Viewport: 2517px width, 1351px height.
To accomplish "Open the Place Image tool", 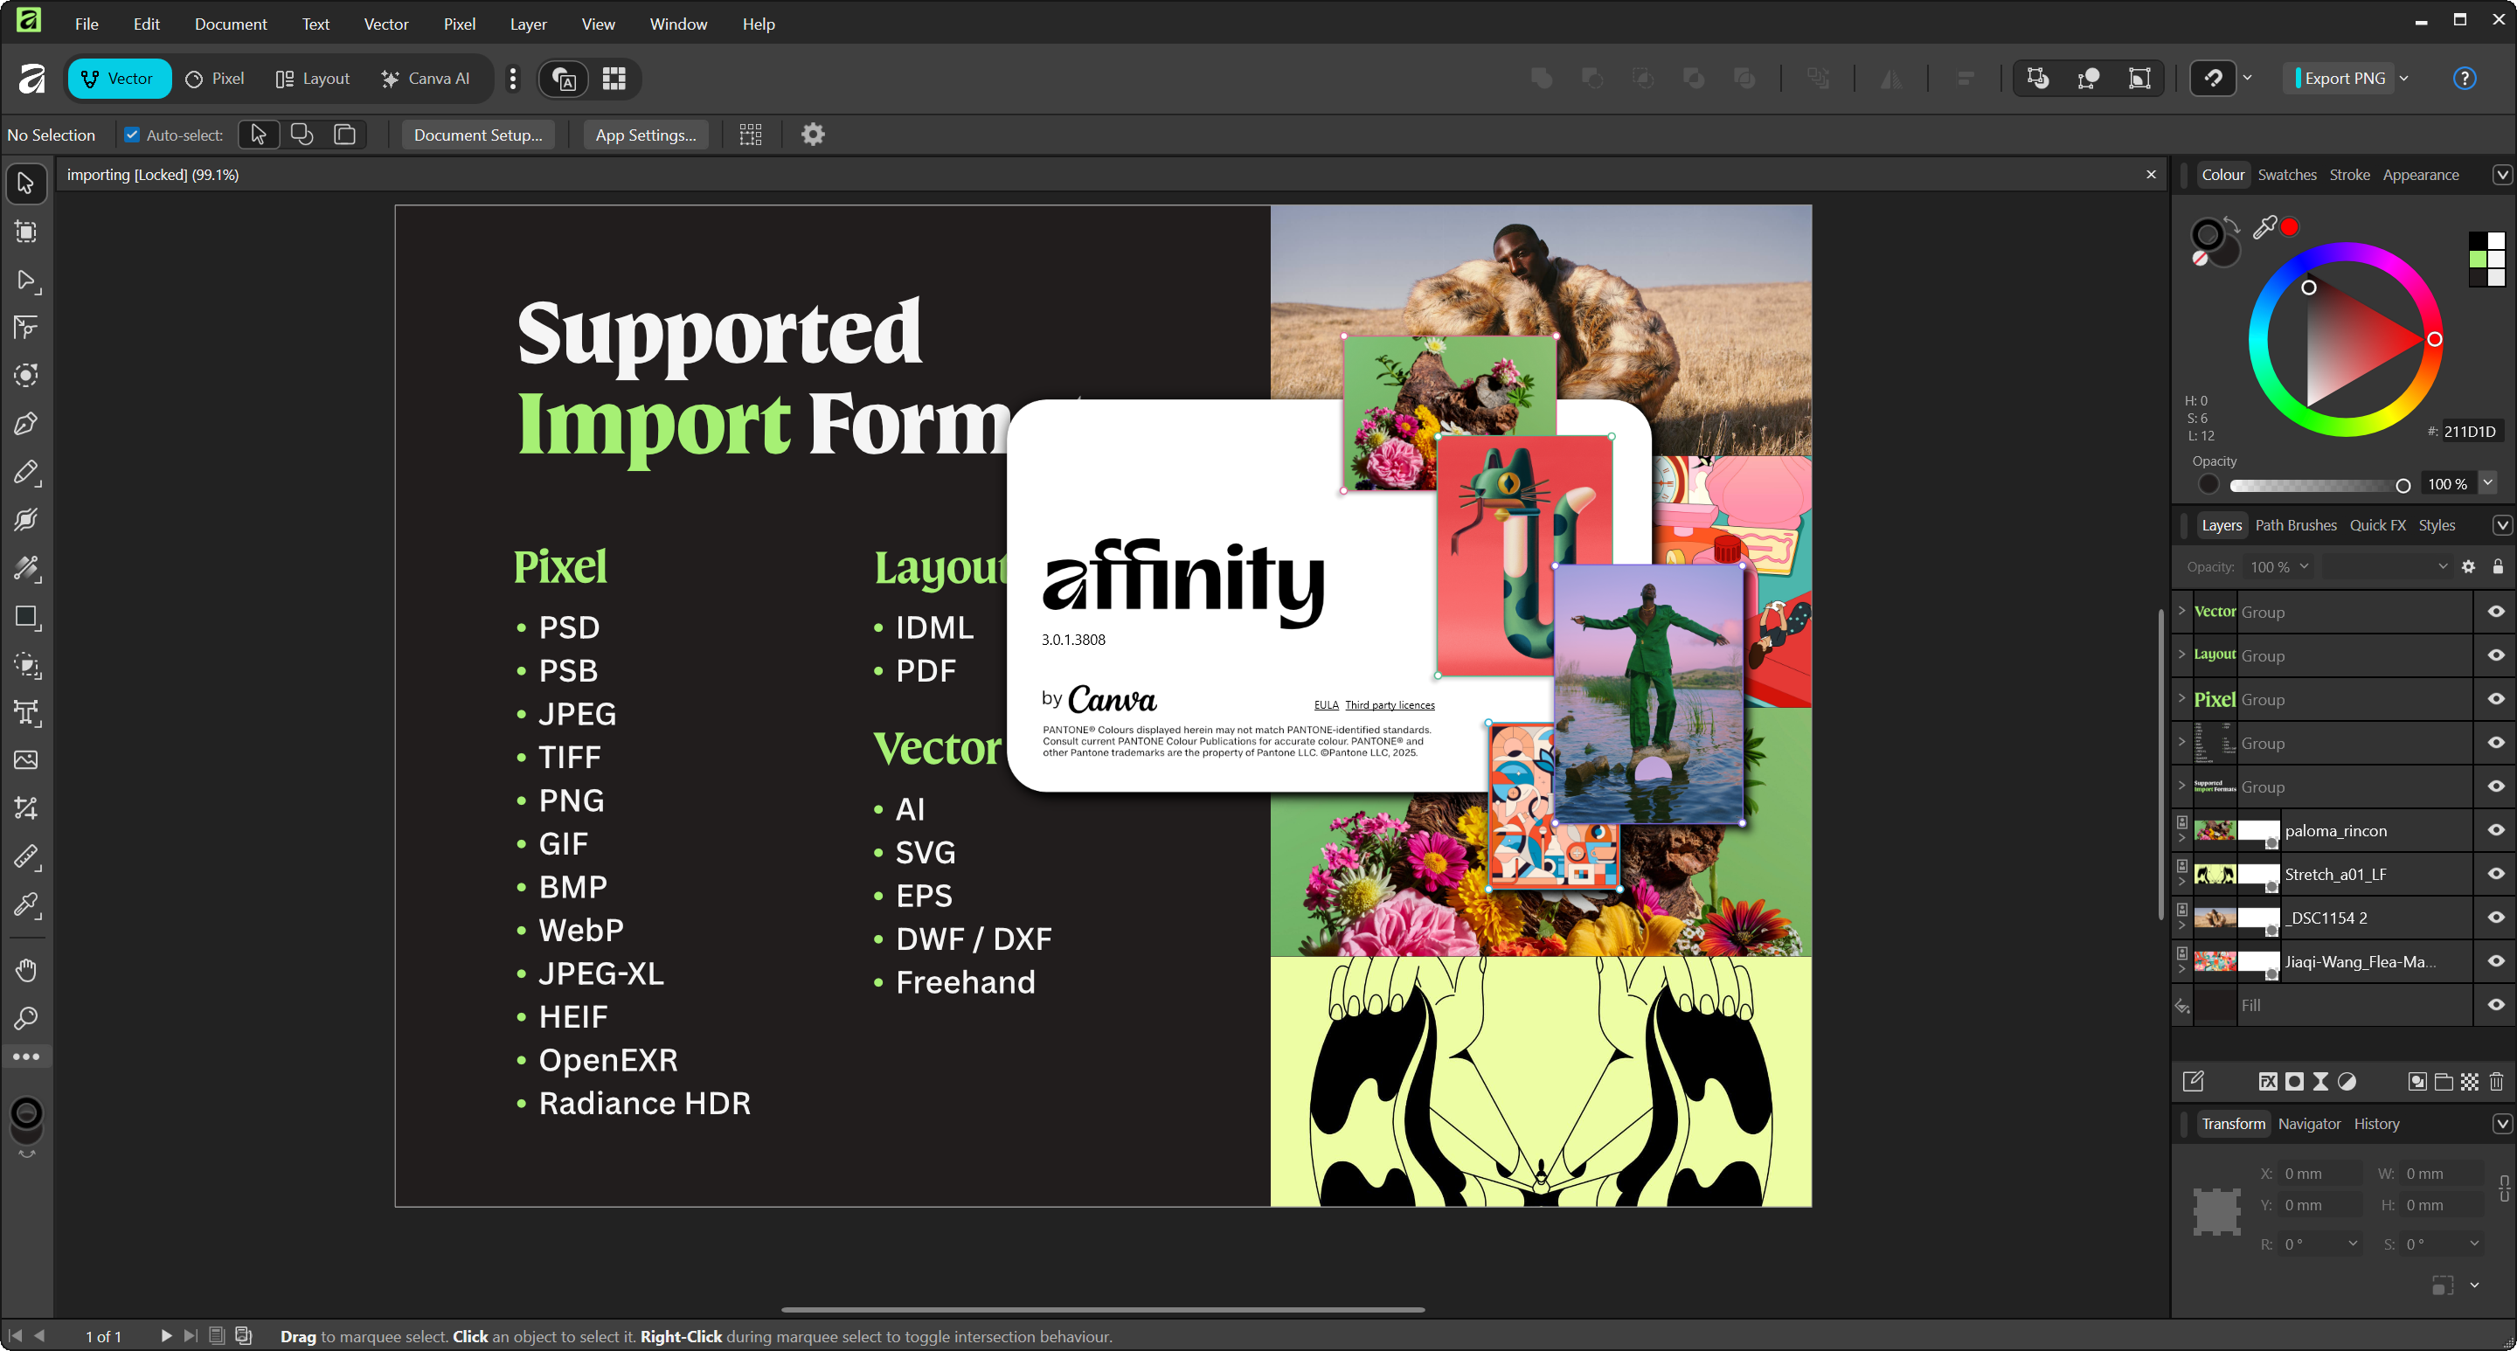I will [x=26, y=760].
